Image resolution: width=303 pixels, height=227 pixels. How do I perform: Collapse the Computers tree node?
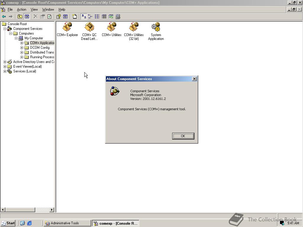(10, 34)
